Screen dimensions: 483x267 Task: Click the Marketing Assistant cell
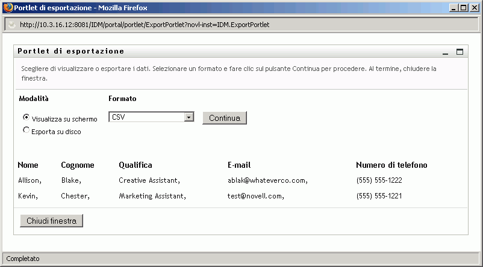152,196
